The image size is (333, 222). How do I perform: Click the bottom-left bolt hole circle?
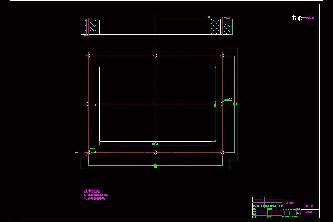(x=88, y=152)
